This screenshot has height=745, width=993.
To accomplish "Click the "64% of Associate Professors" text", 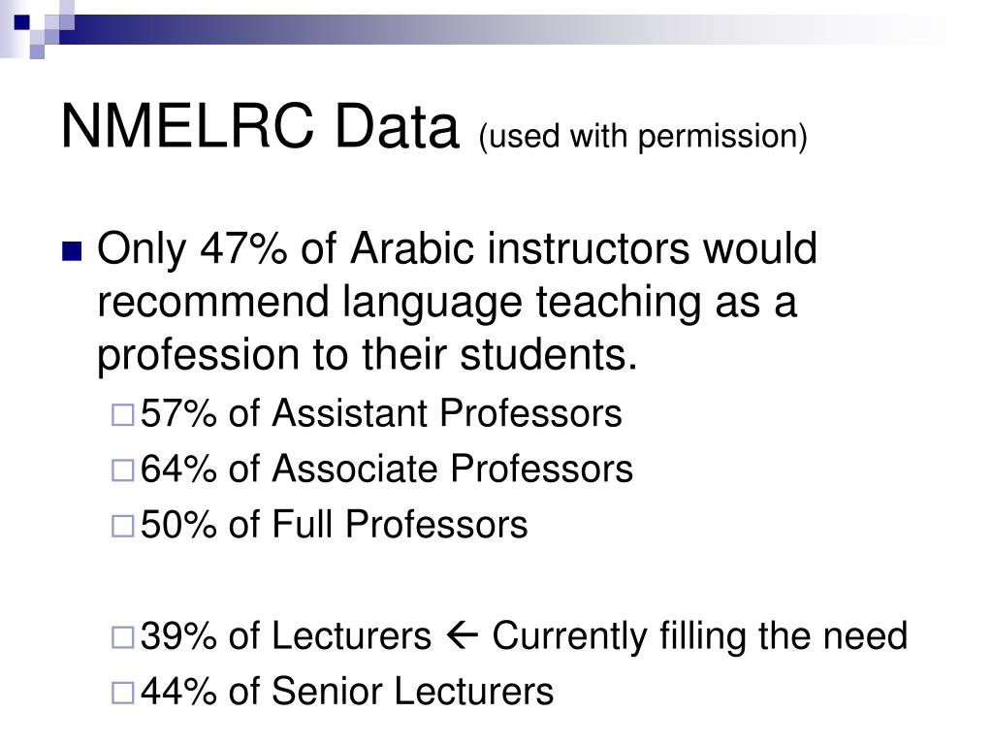I will 387,469.
